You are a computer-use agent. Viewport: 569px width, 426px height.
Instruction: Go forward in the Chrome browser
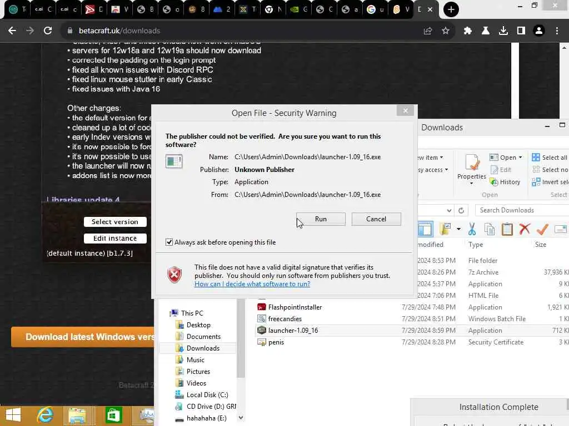[x=30, y=31]
